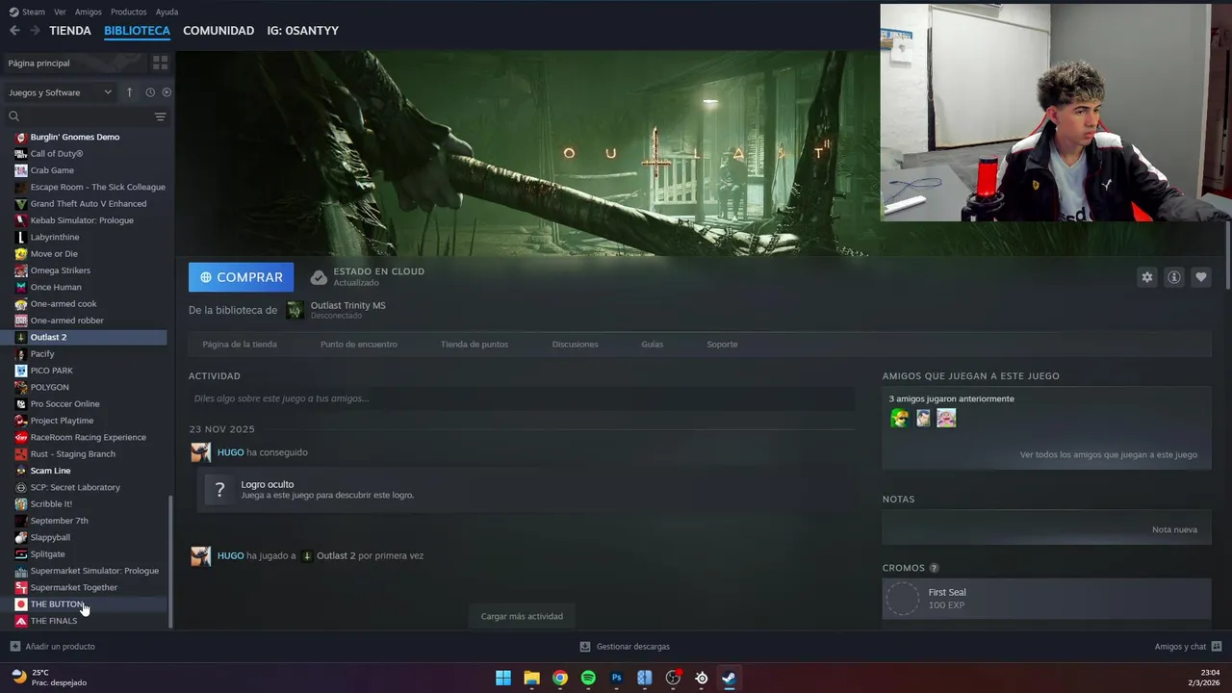Click first friend avatar in friends panel
The height and width of the screenshot is (693, 1232).
click(x=899, y=418)
